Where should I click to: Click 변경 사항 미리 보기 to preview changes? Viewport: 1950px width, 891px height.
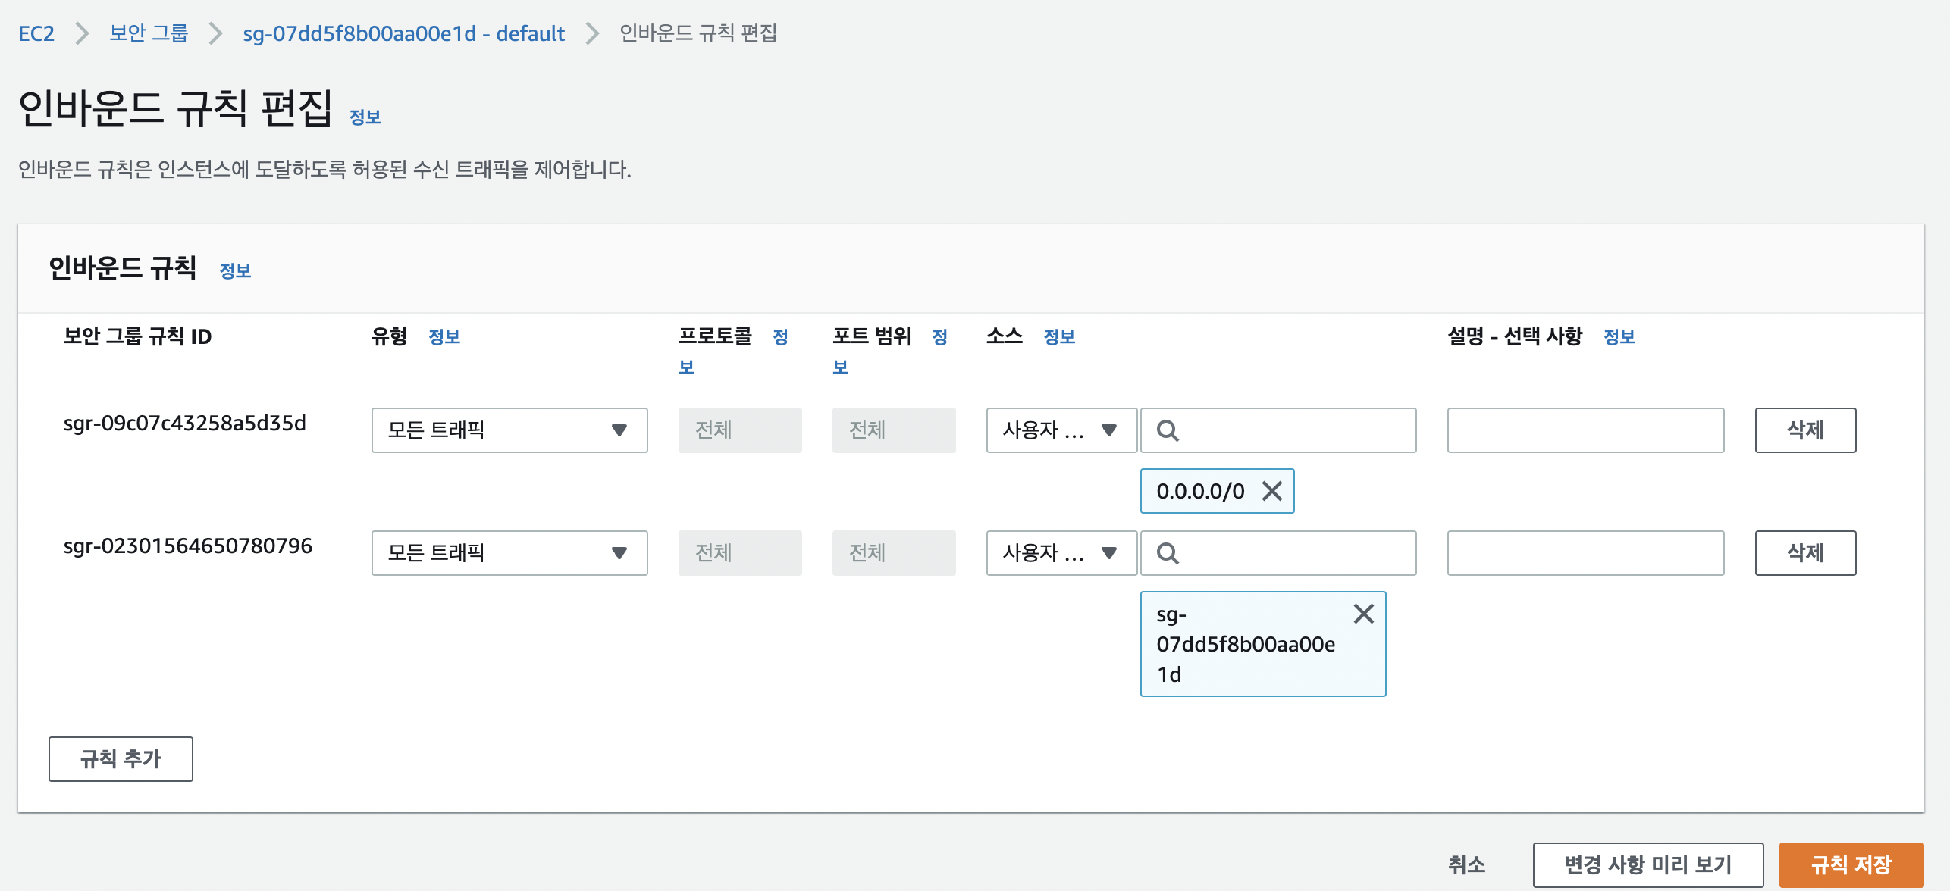1647,863
